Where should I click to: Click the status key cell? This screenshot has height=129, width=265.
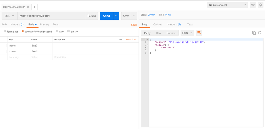click(x=19, y=51)
